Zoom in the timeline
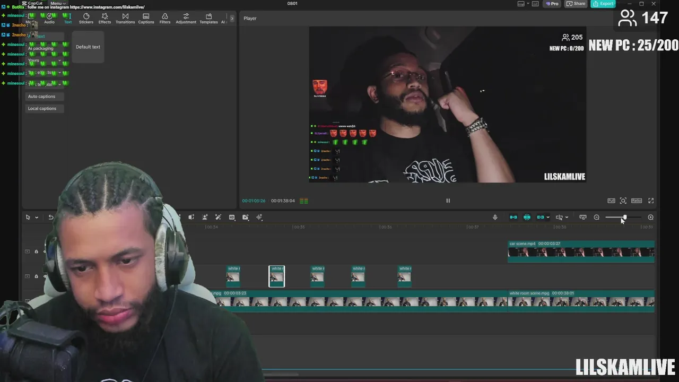 (651, 217)
